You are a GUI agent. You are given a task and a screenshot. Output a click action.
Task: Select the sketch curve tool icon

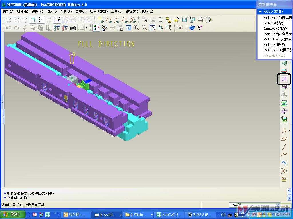(284, 155)
